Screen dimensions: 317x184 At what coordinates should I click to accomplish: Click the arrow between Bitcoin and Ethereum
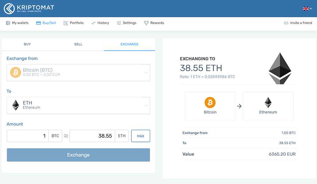pos(239,106)
